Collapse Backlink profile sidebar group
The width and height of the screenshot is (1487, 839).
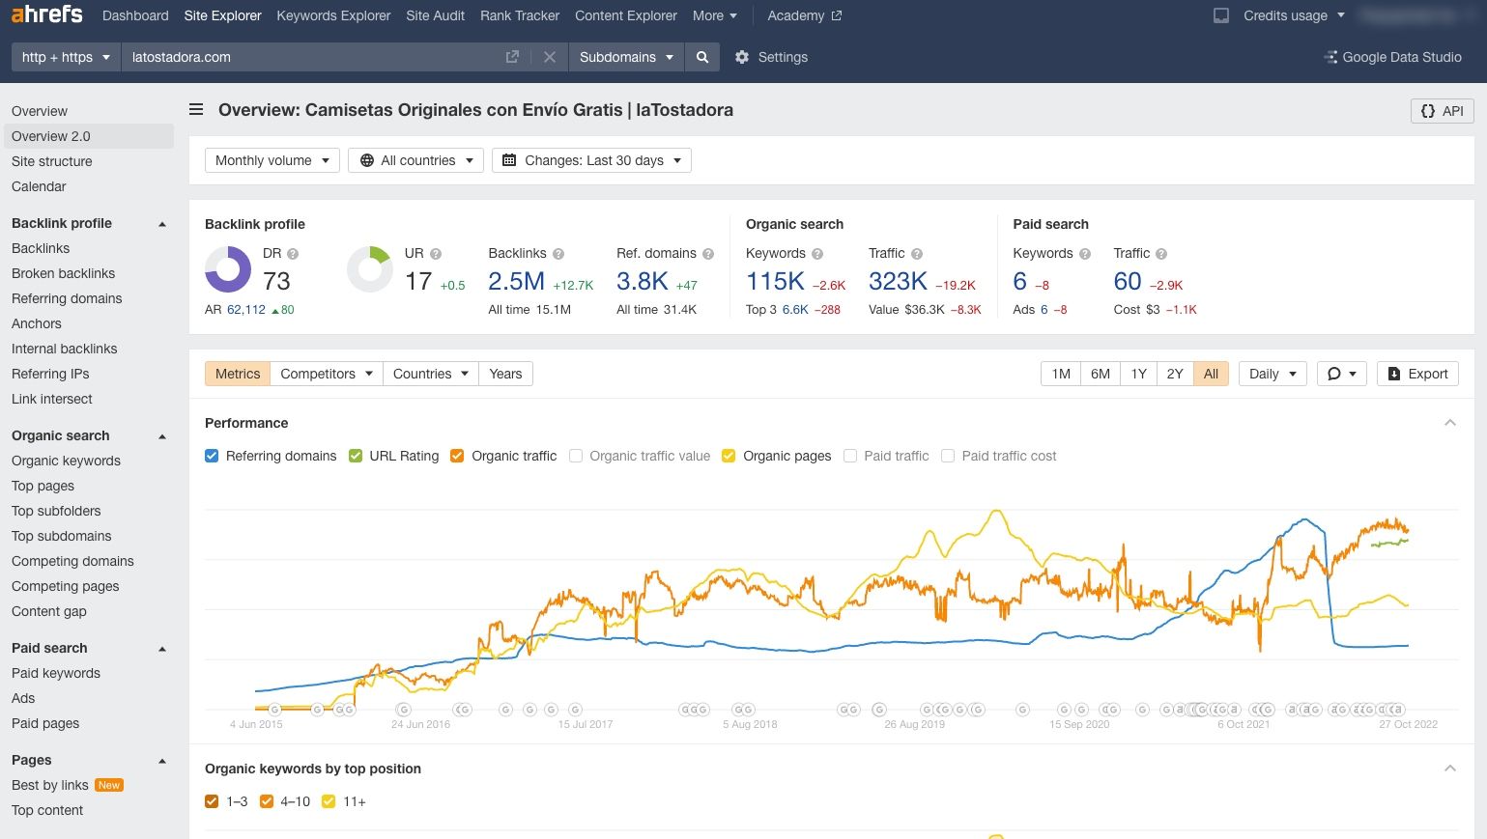pyautogui.click(x=162, y=224)
